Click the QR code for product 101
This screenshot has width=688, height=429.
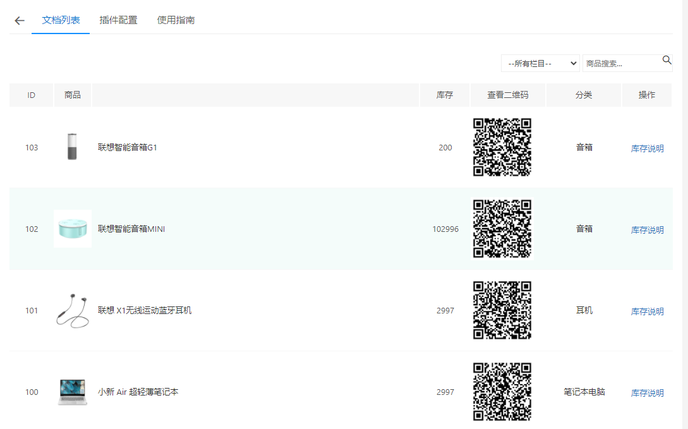tap(502, 311)
